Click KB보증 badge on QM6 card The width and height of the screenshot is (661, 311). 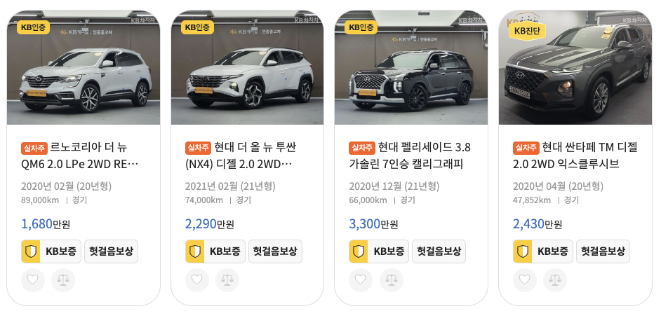pyautogui.click(x=51, y=251)
